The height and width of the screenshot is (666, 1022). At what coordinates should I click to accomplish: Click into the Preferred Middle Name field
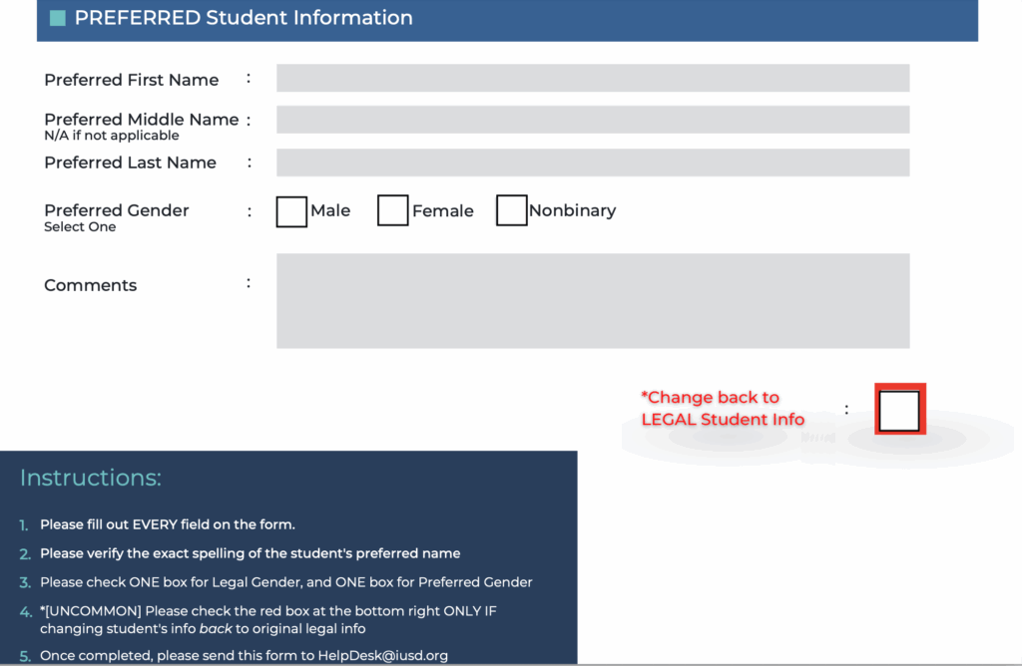[593, 120]
